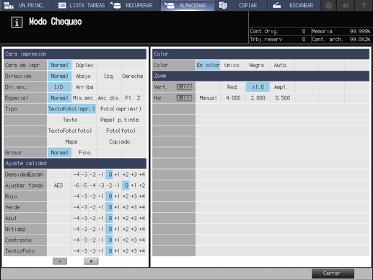Select Mis.anc. in Especial row
Screen dimensions: 373x280
click(x=84, y=98)
